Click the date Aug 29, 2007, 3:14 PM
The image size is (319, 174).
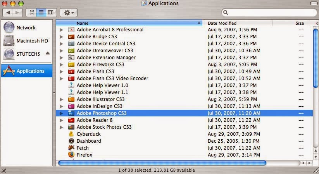point(234,155)
